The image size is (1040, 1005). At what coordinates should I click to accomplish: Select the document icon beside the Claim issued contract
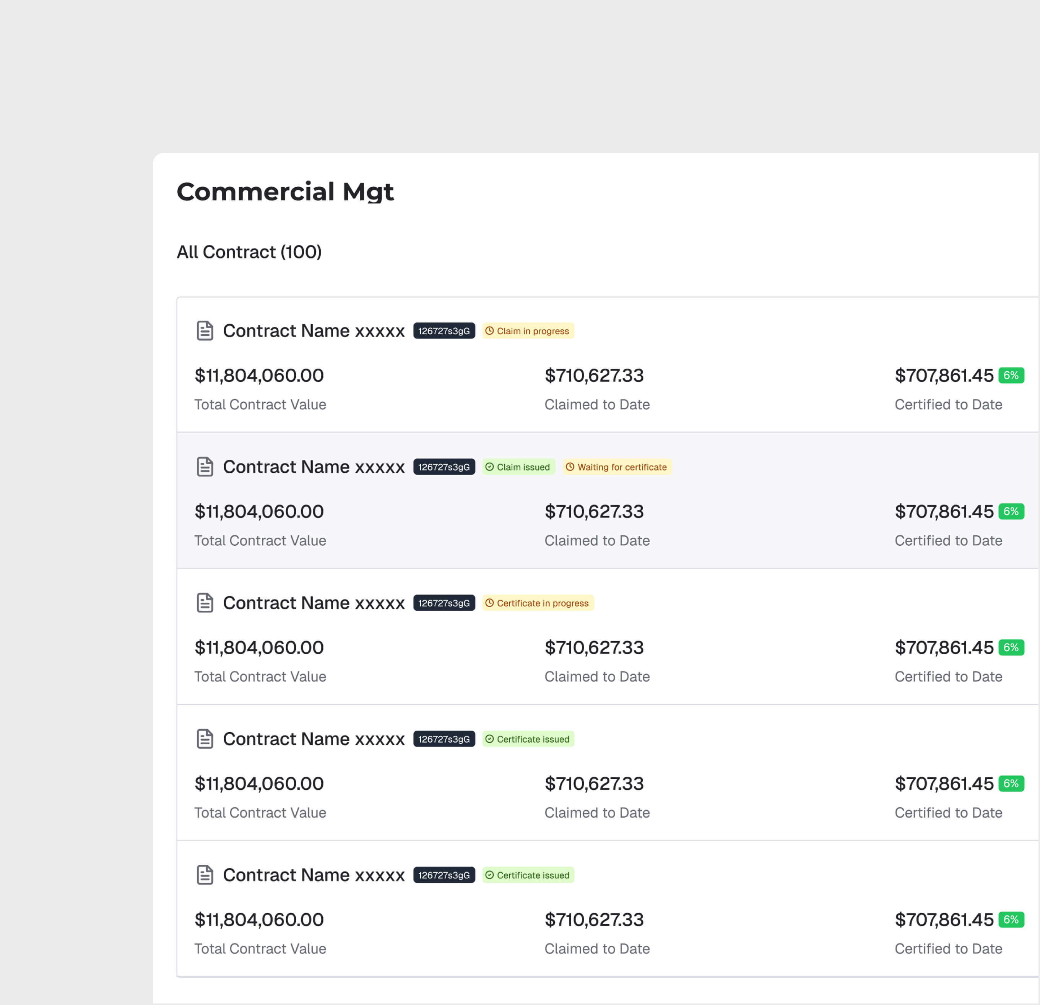point(204,467)
